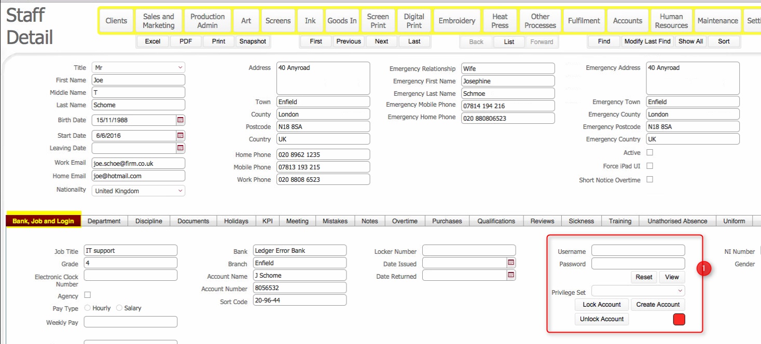Viewport: 761px width, 344px height.
Task: Open the Human Resources menu
Action: 671,21
